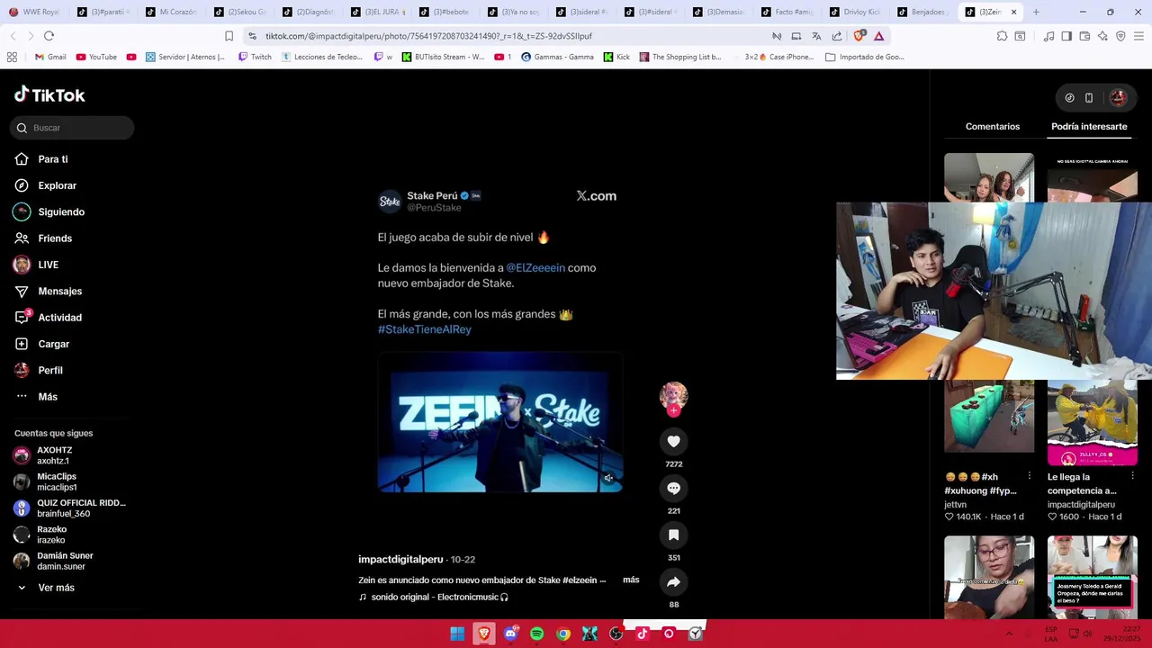Open the Más options menu

pyautogui.click(x=47, y=397)
